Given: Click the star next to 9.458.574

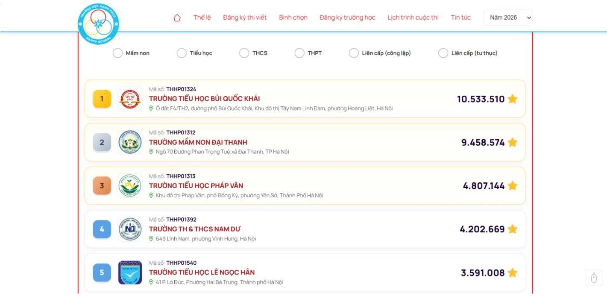Looking at the screenshot, I should (513, 143).
